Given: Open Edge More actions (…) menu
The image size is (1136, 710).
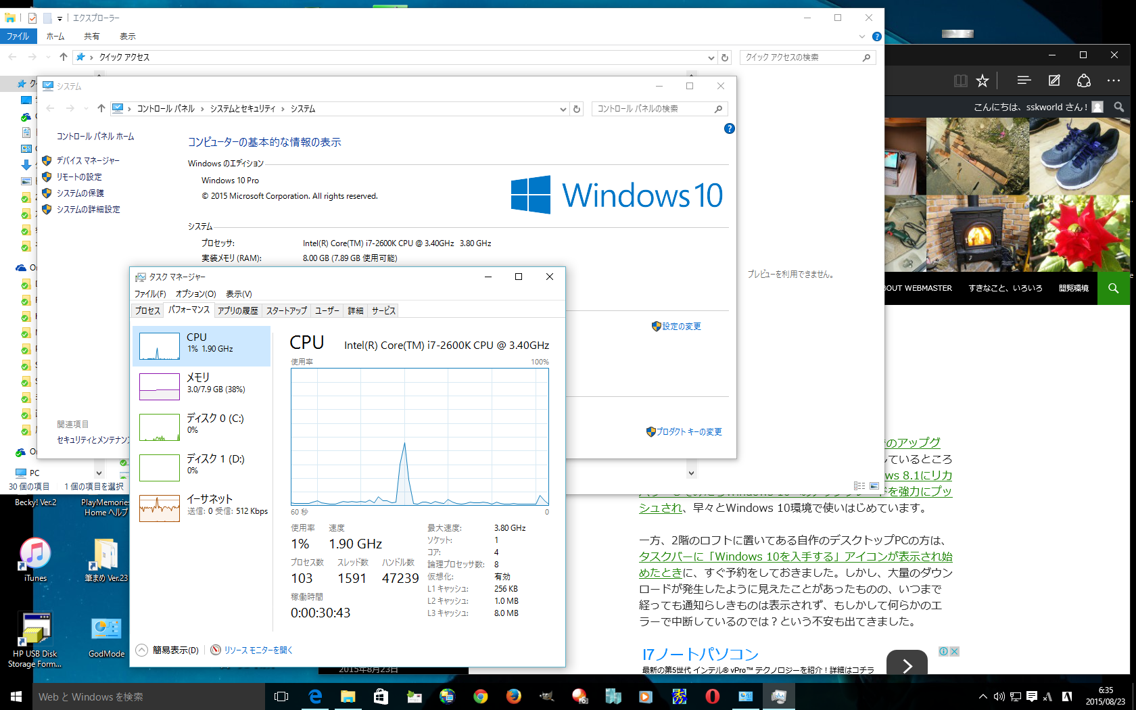Looking at the screenshot, I should (x=1114, y=80).
